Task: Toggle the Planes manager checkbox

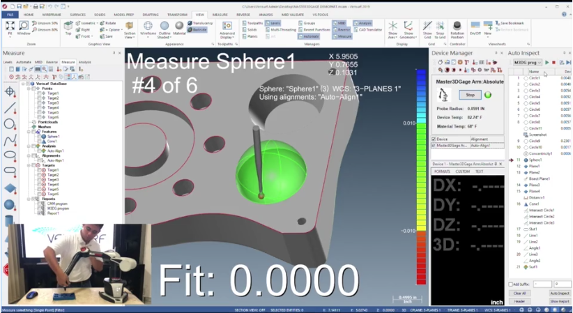Action: pyautogui.click(x=245, y=36)
